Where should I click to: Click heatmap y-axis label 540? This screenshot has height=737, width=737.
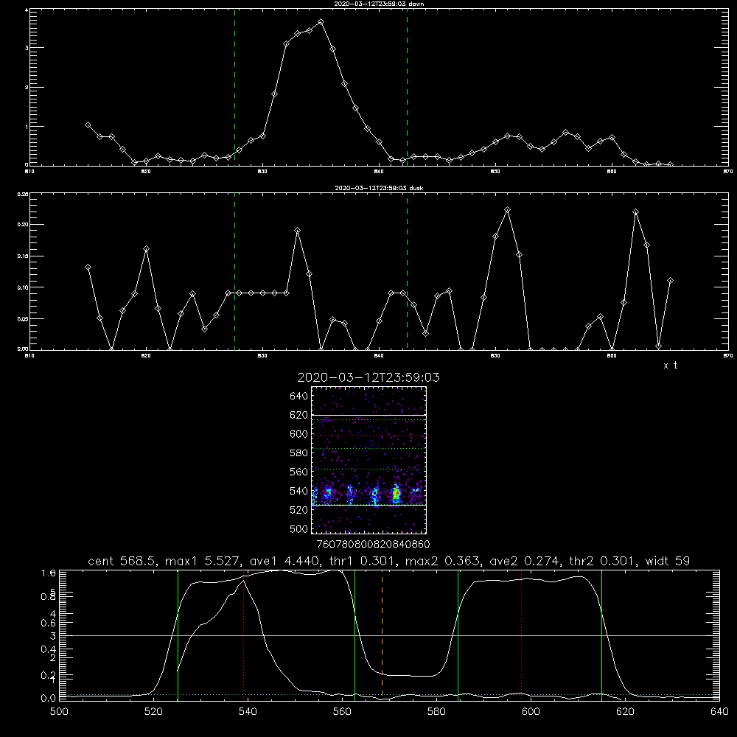click(299, 491)
